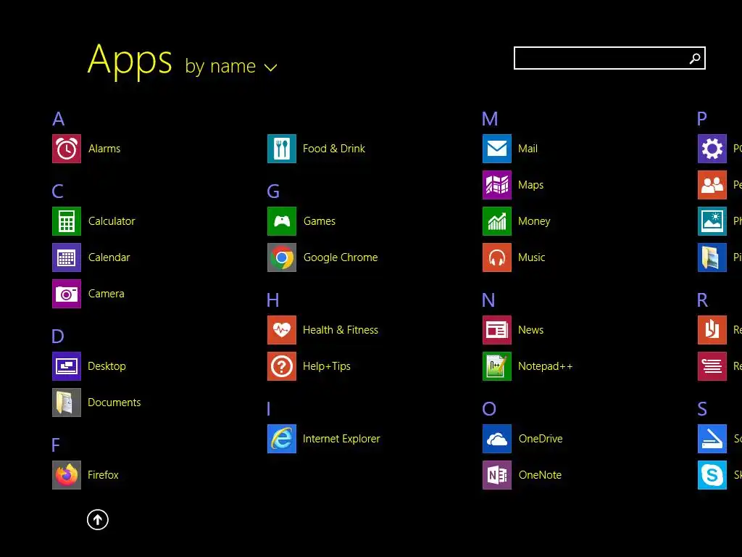Open the Reading List lines icon under R

pyautogui.click(x=712, y=366)
